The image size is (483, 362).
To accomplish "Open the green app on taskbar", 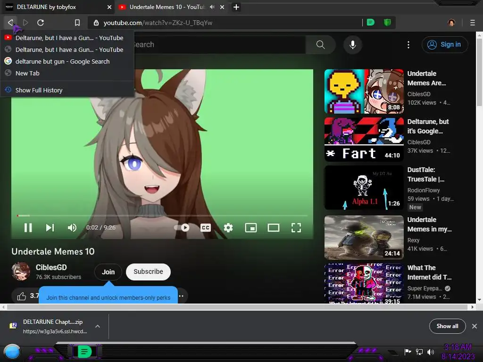I will [84, 352].
